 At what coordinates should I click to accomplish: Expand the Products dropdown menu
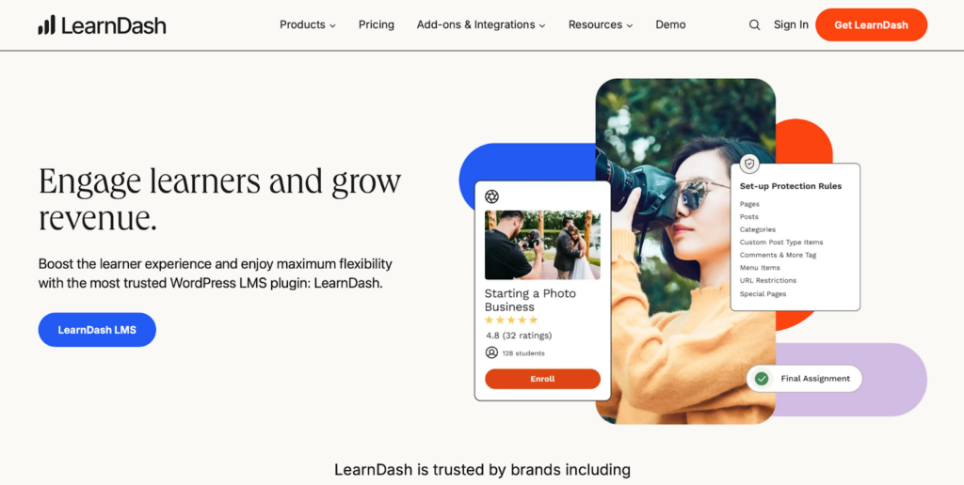pos(308,25)
